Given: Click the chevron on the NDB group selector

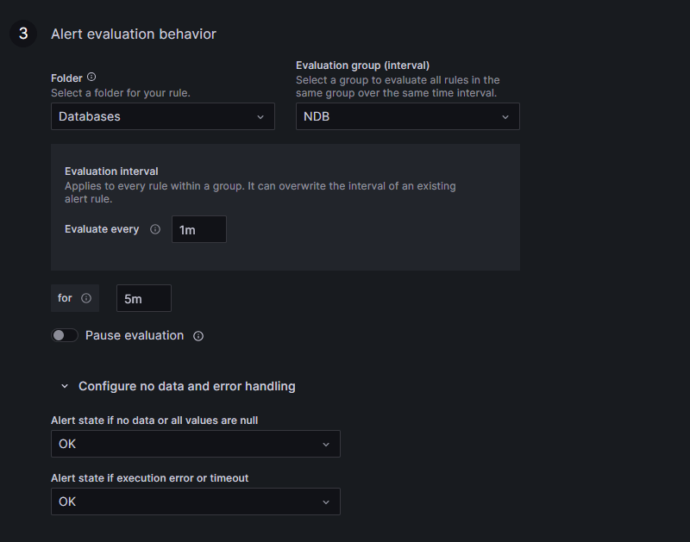Looking at the screenshot, I should (x=505, y=116).
